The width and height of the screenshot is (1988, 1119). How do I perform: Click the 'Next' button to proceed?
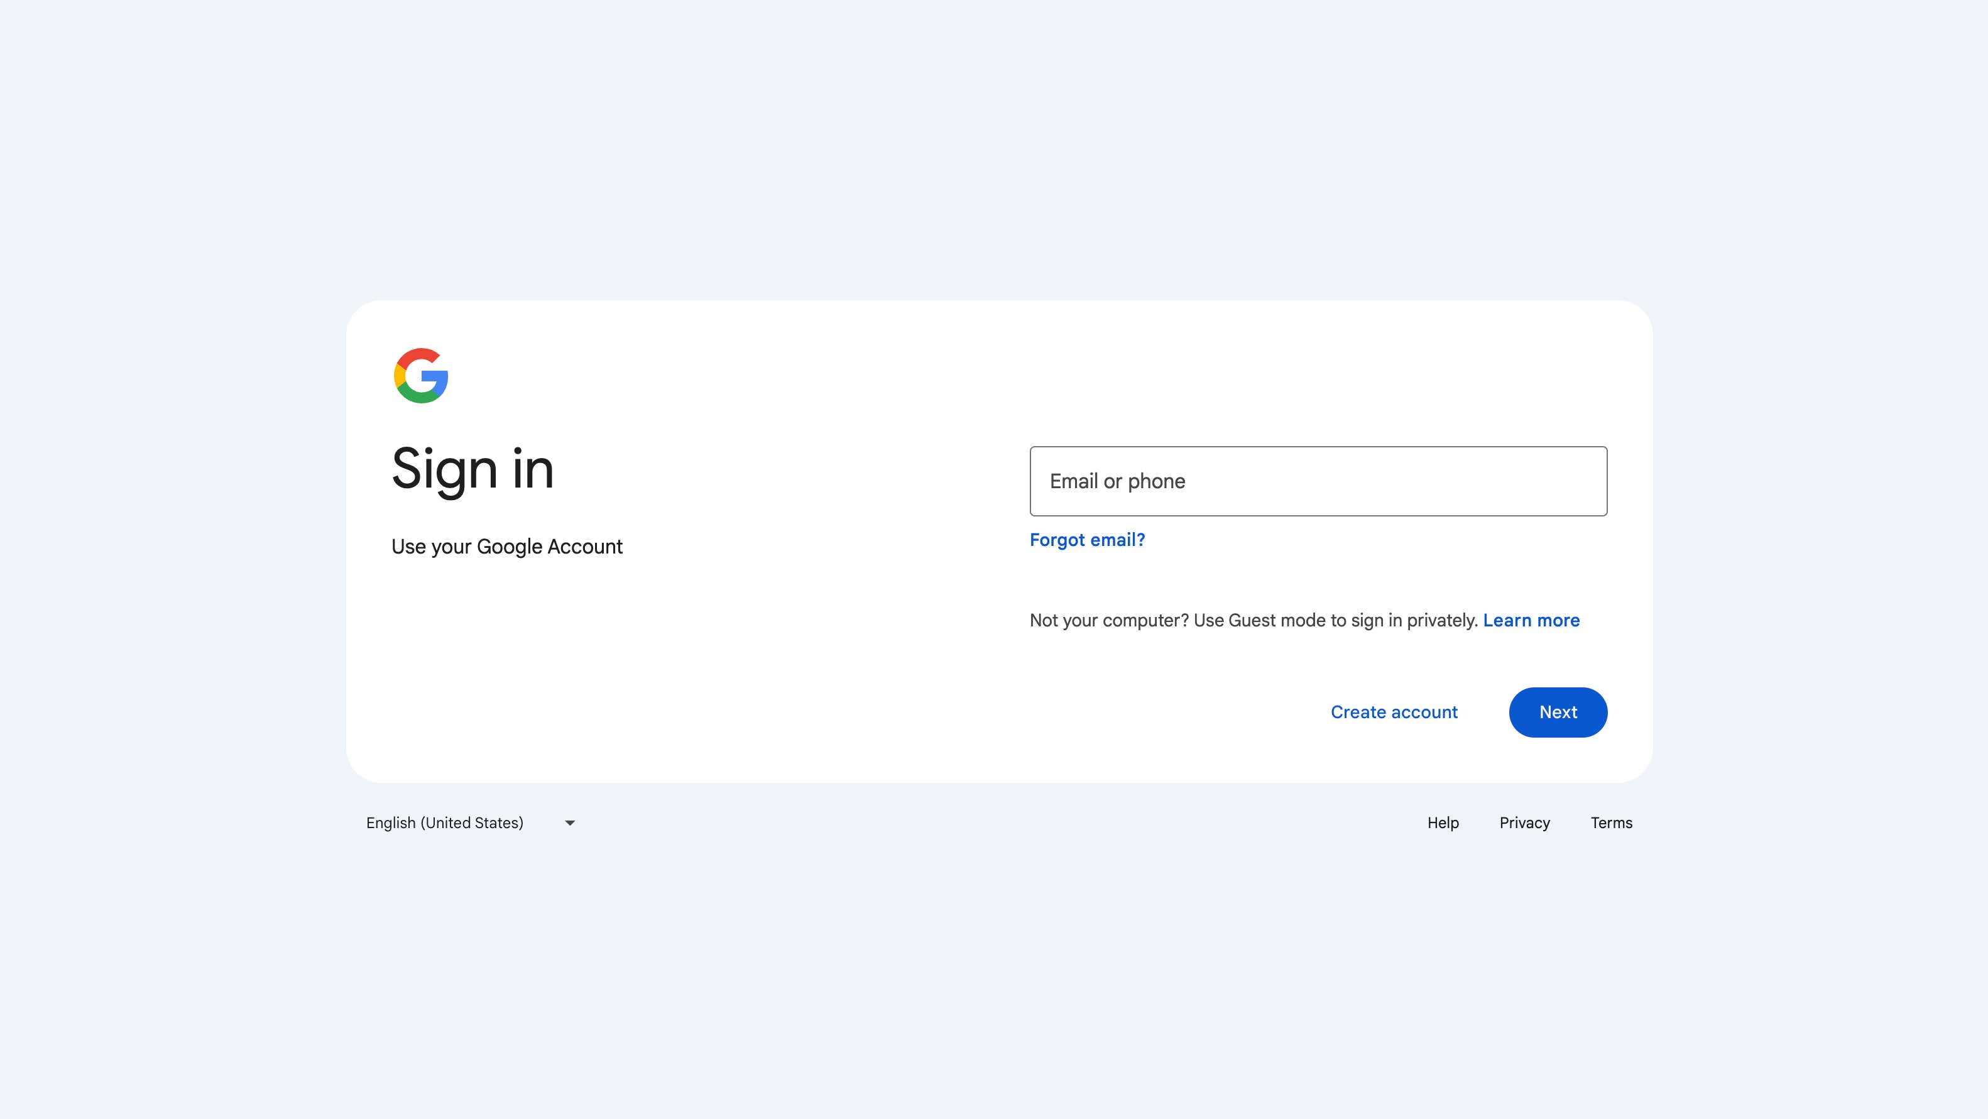1558,711
